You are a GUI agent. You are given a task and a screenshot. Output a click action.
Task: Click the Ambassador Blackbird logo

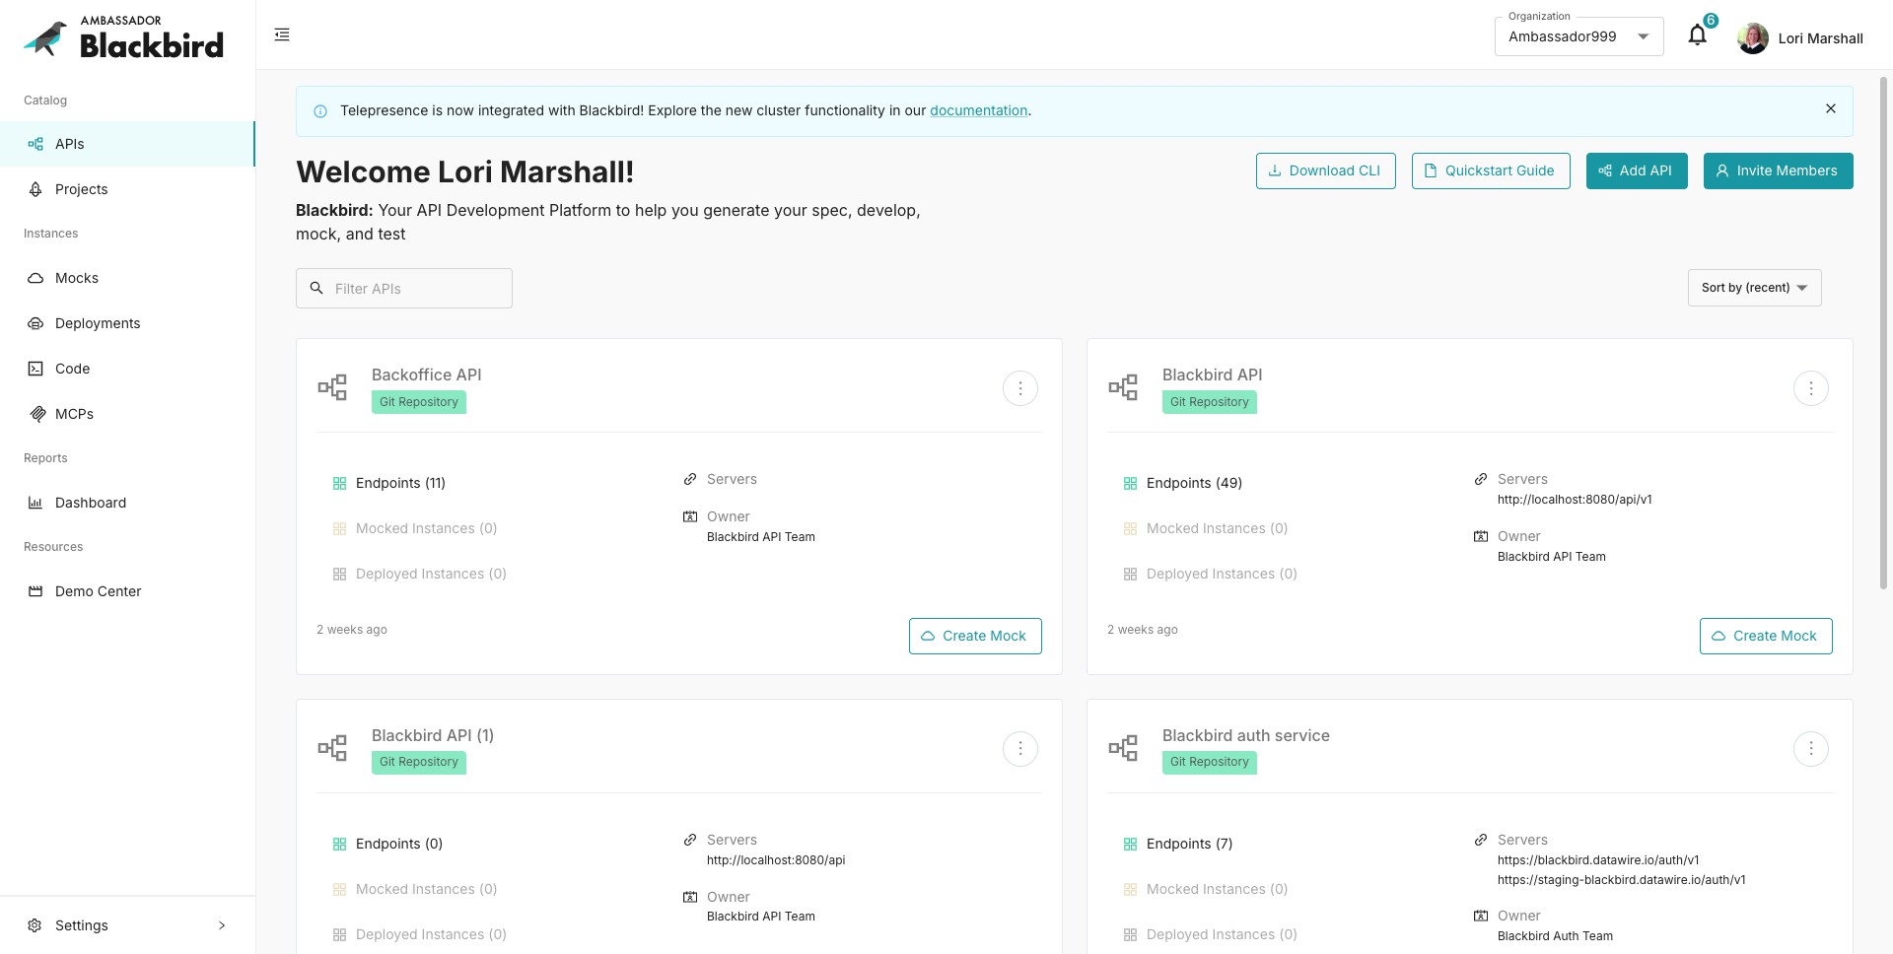pos(123,36)
